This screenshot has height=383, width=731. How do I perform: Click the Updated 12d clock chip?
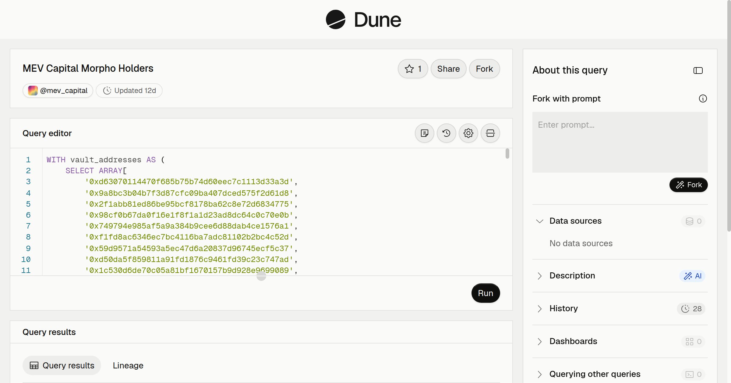click(x=129, y=91)
